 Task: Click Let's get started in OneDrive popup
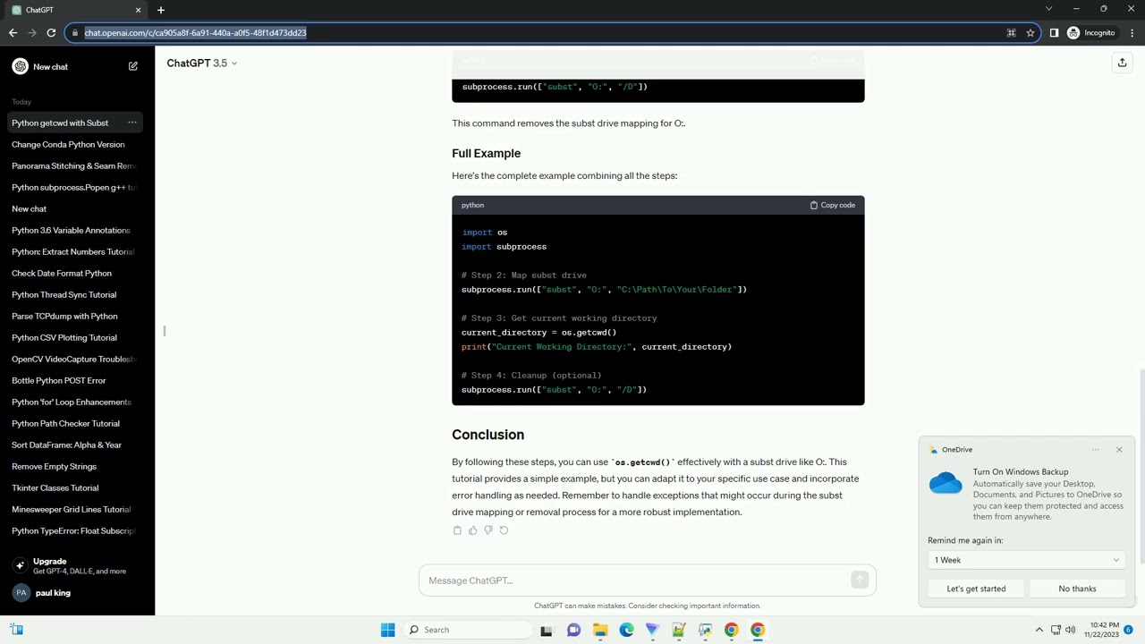coord(976,589)
